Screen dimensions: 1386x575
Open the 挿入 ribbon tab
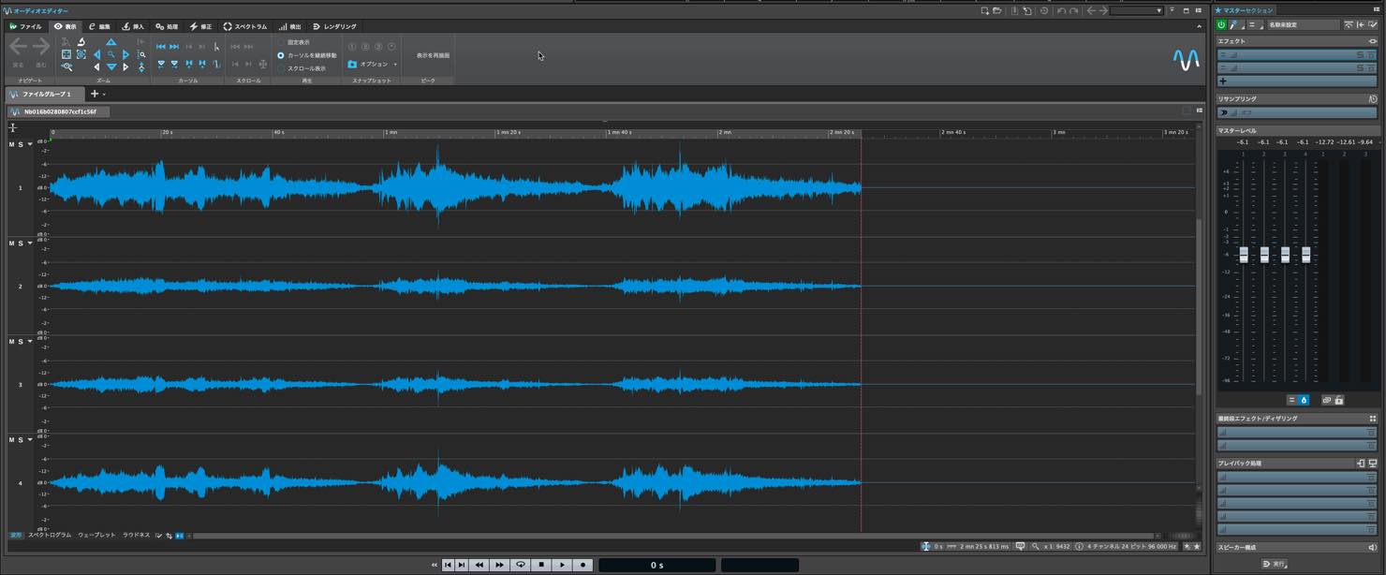click(x=133, y=26)
